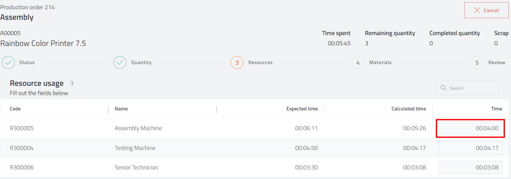
Task: Sort by the Code column header
Action: [15, 109]
